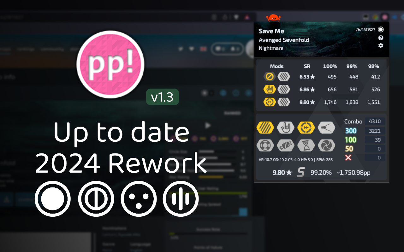
Task: Click the pink ezpp! extension icon
Action: (x=384, y=17)
